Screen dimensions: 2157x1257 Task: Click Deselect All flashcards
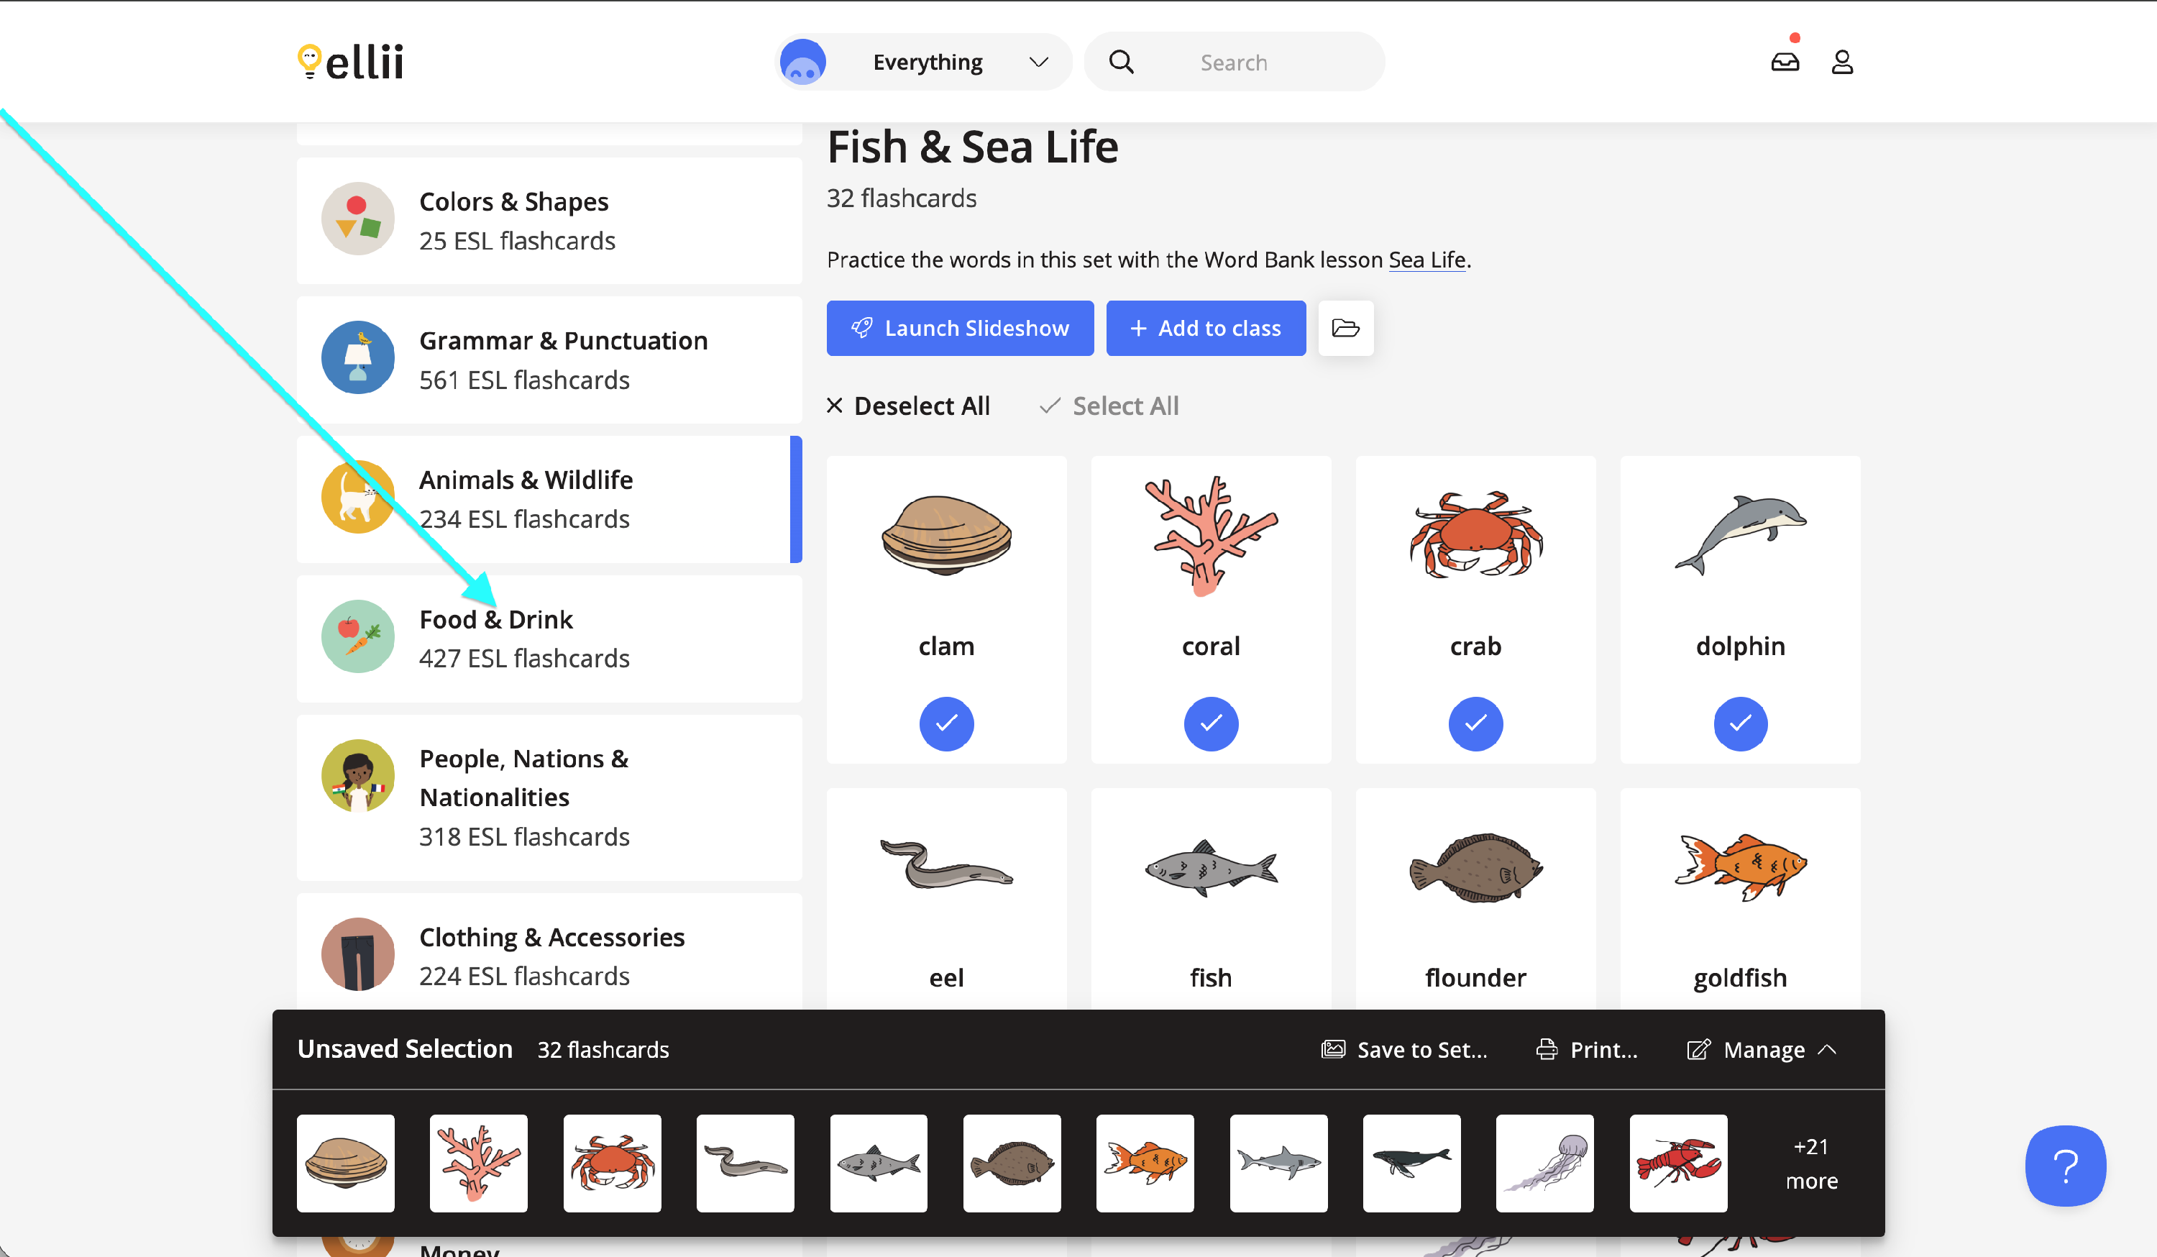pyautogui.click(x=908, y=406)
